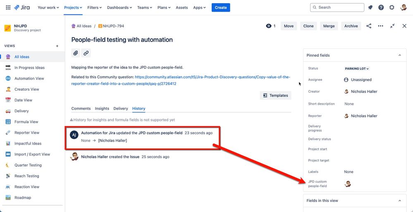The height and width of the screenshot is (212, 413).
Task: Click the collapse idea panel icon
Action: pos(392,26)
